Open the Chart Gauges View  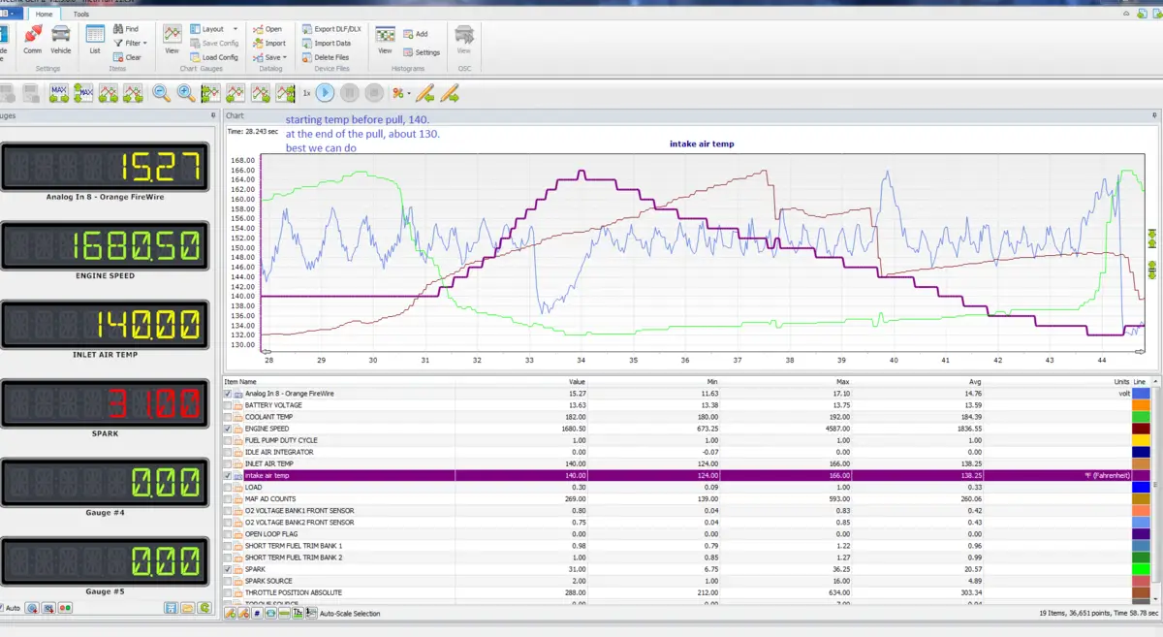[x=172, y=40]
